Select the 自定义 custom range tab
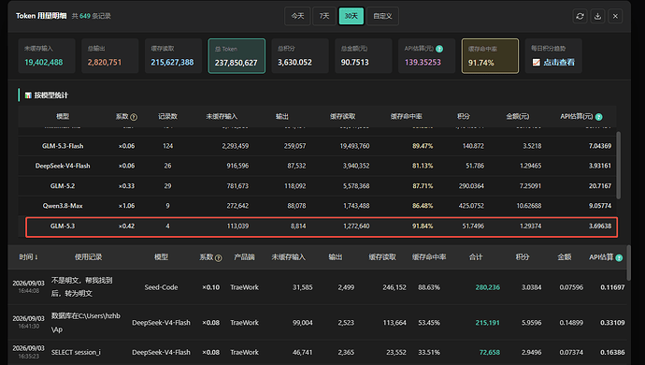Viewport: 645px width, 365px height. point(382,16)
